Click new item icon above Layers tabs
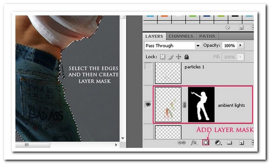This screenshot has width=270, height=164. (x=241, y=28)
